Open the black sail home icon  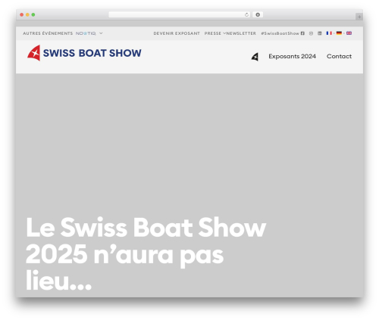pos(255,57)
